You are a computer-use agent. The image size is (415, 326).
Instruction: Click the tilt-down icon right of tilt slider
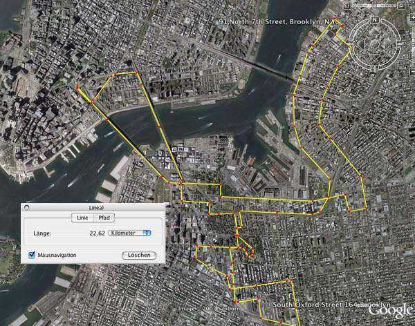coord(401,6)
